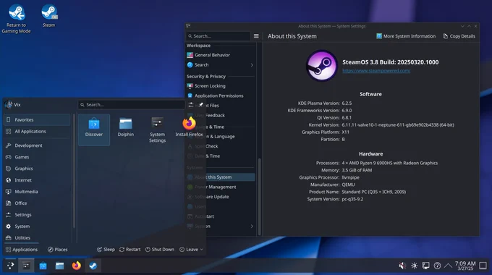Open the Games category

click(x=37, y=157)
